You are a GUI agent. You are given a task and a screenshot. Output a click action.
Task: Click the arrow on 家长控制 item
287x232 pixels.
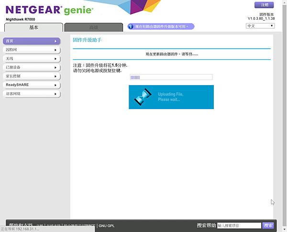[x=55, y=77]
